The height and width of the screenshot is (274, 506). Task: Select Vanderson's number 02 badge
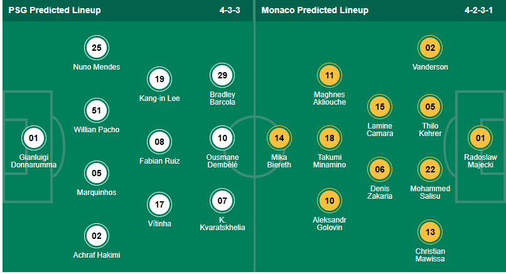pyautogui.click(x=430, y=48)
